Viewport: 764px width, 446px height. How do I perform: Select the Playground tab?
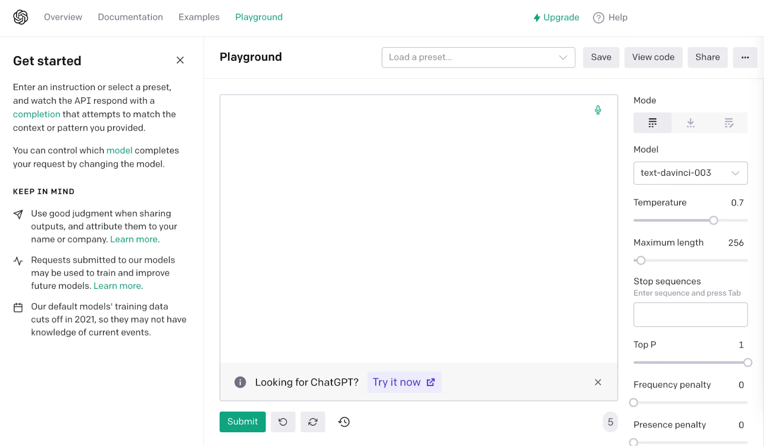coord(259,17)
